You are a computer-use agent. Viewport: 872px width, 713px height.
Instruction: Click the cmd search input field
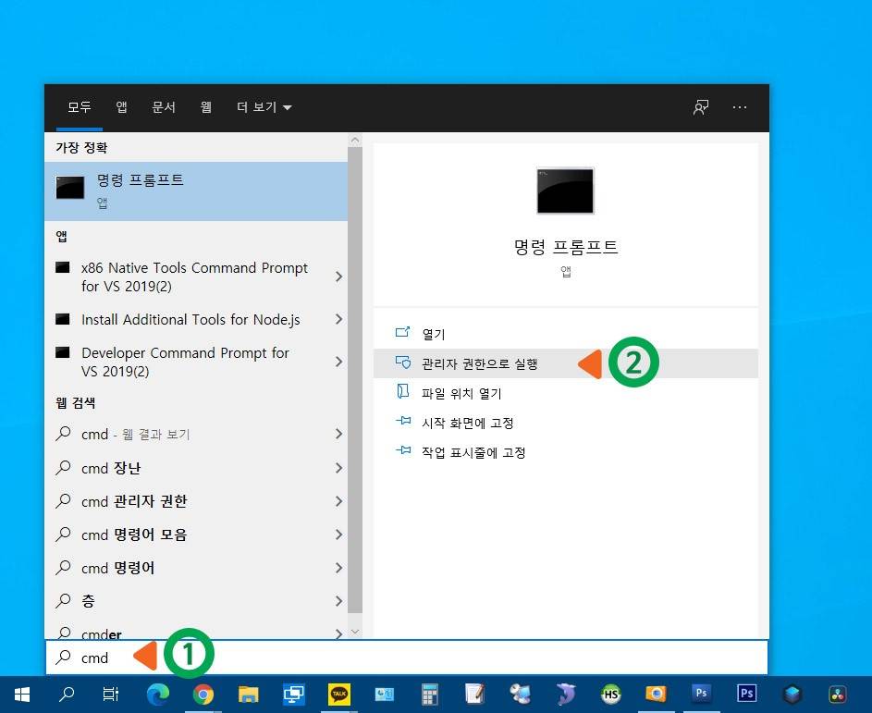(x=407, y=658)
